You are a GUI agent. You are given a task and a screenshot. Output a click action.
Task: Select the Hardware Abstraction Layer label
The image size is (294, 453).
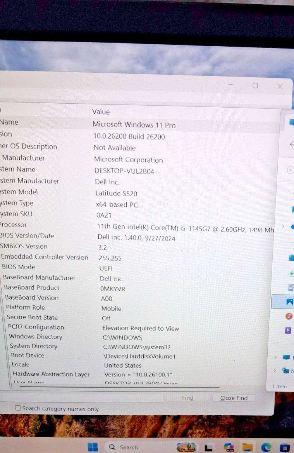(x=51, y=374)
